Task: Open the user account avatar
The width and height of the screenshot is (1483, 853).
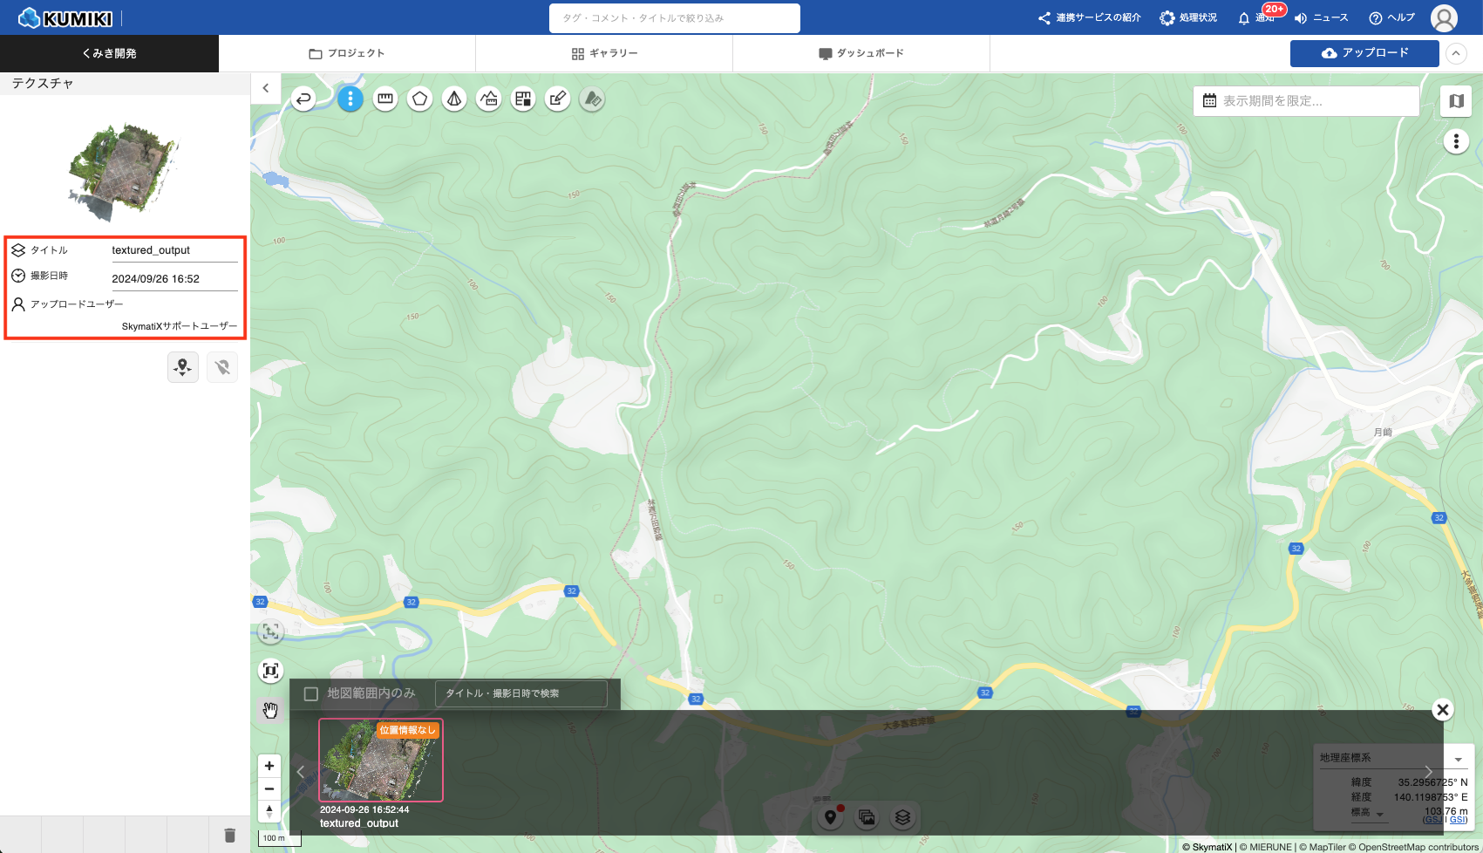Action: click(1445, 17)
